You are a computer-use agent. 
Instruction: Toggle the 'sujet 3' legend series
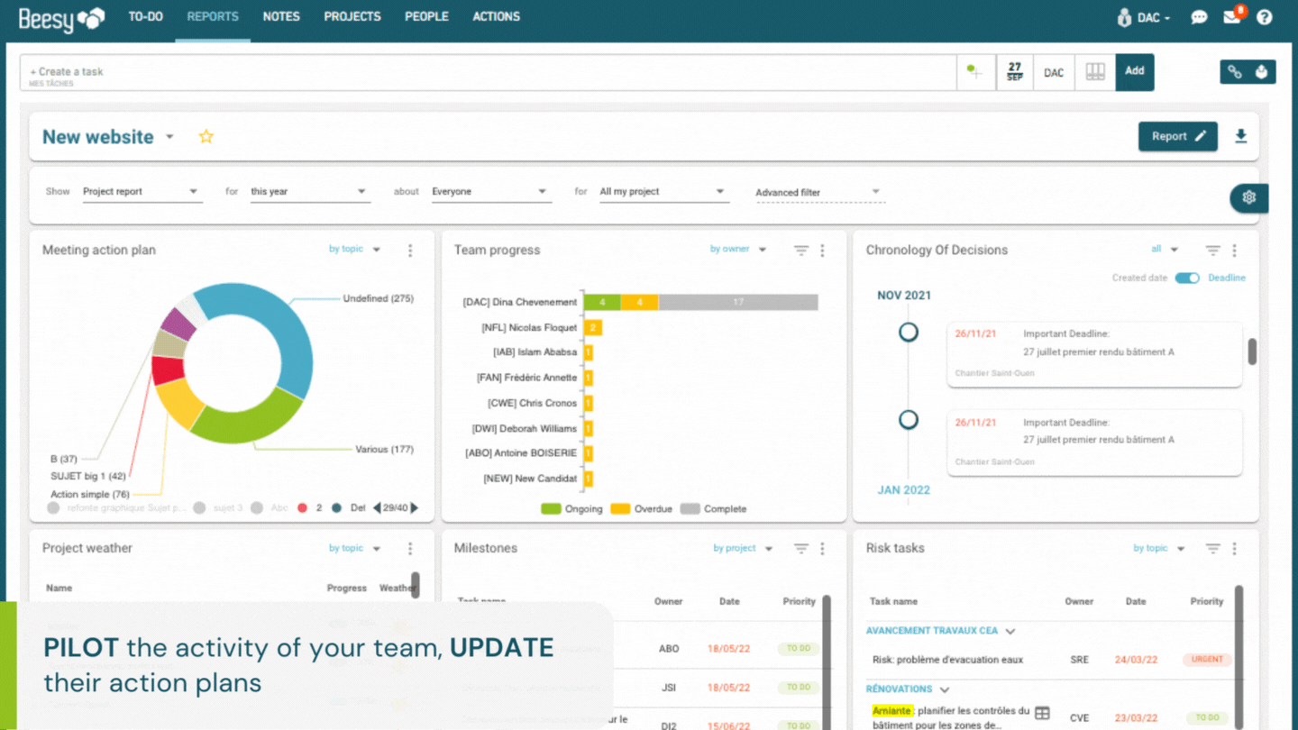click(218, 508)
